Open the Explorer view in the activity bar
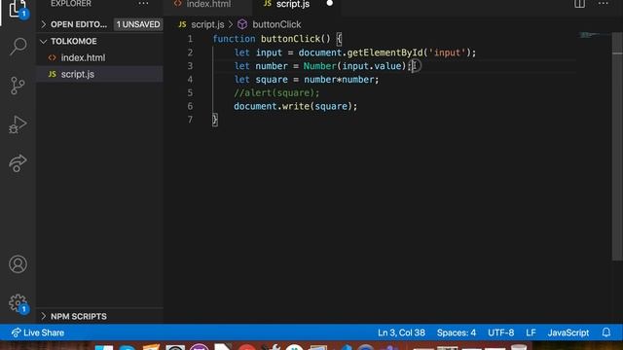Screen dimensions: 623x350 click(18, 9)
